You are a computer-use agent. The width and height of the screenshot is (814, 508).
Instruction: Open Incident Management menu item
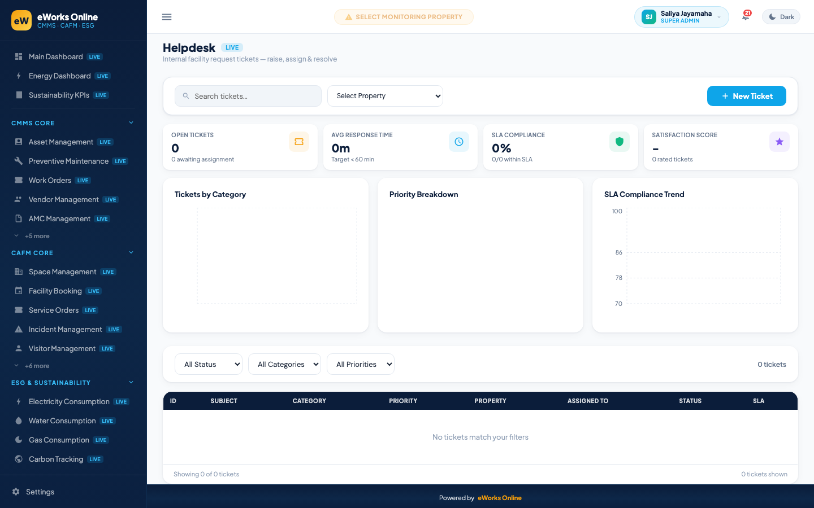tap(73, 329)
